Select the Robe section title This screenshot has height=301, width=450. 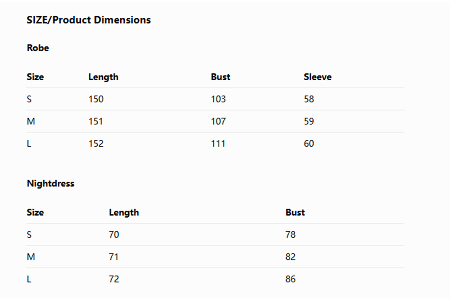[x=38, y=48]
